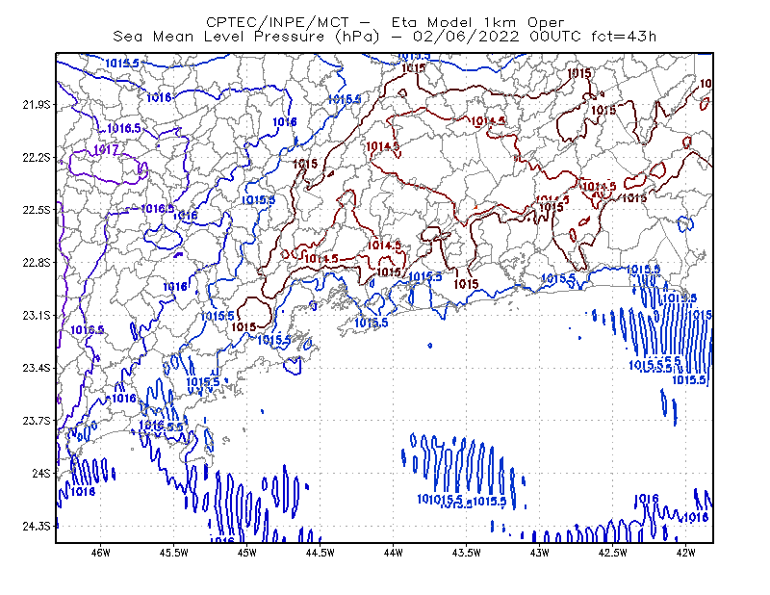Click the 45.5W longitude axis label
Image resolution: width=770 pixels, height=595 pixels.
[x=174, y=553]
